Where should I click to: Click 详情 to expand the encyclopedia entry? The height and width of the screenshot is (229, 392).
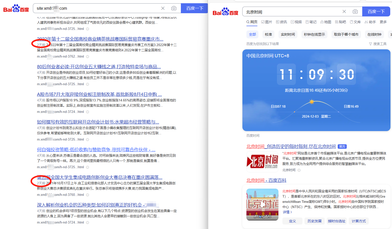[x=287, y=212]
